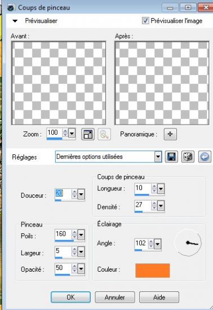
Task: Click the Aide button
Action: tap(159, 297)
